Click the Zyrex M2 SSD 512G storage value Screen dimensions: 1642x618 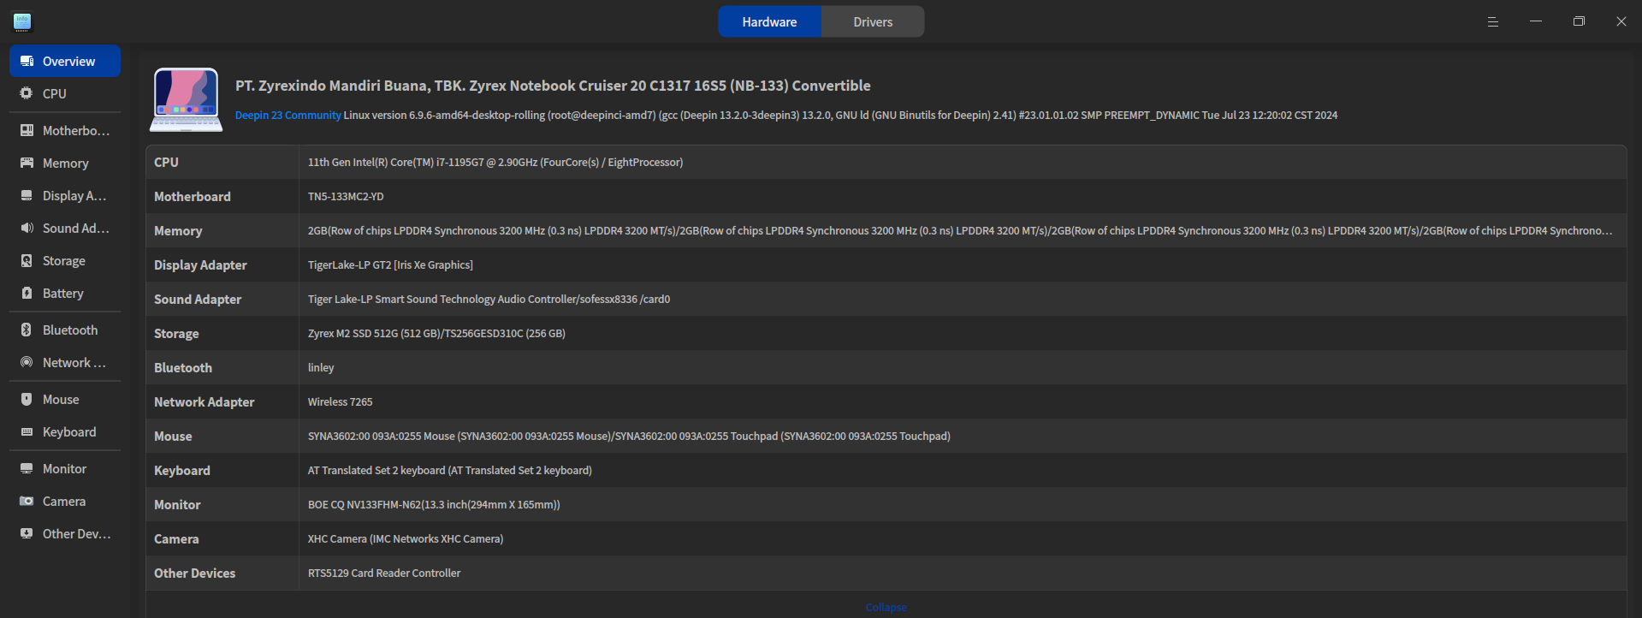tap(436, 333)
